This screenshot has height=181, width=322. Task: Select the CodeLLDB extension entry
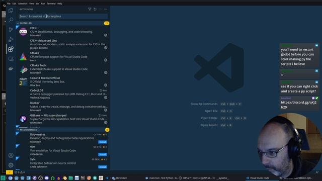62,94
